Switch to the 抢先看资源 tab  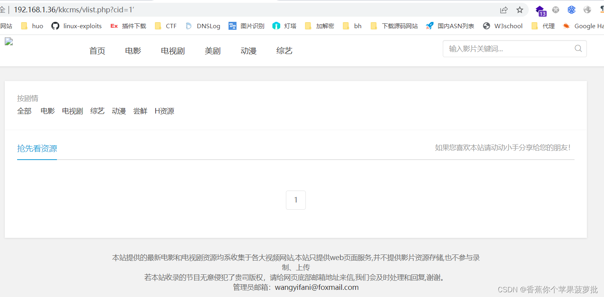(x=37, y=148)
